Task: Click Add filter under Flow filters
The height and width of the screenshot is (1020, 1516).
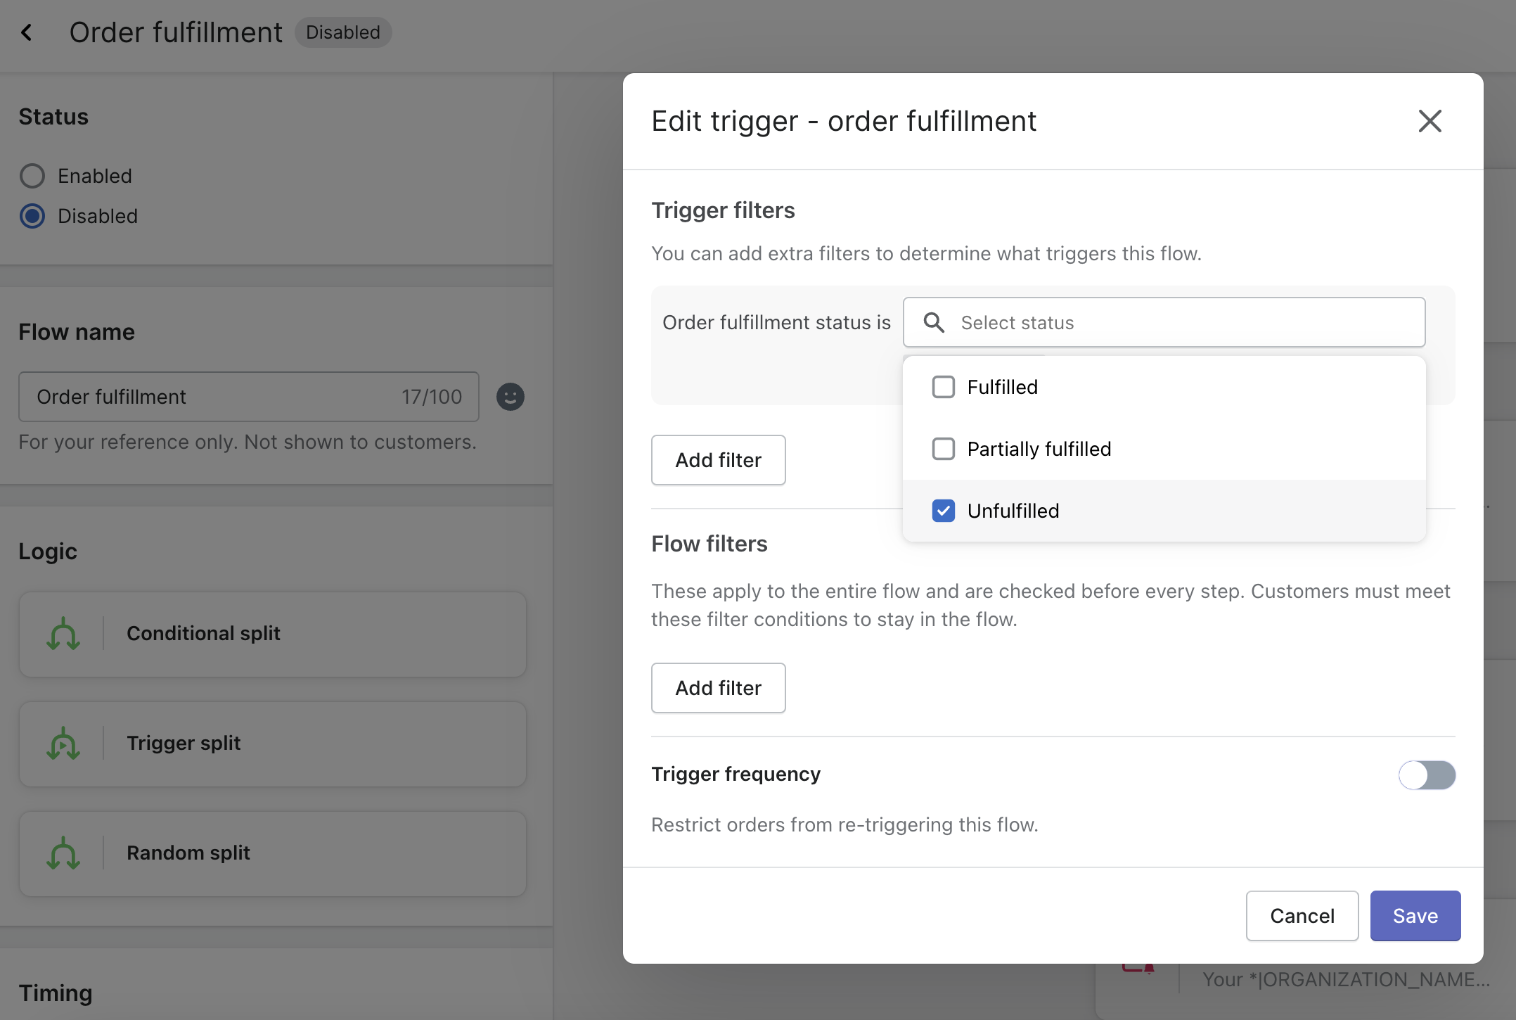Action: (718, 688)
